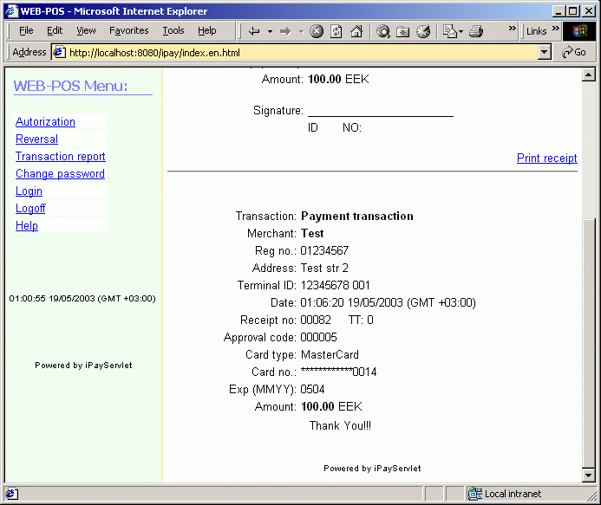601x505 pixels.
Task: Click the Reg no. value 01234567
Action: pyautogui.click(x=324, y=251)
